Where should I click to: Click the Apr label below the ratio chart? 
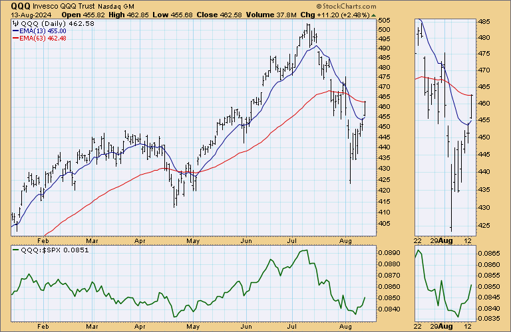(140, 327)
